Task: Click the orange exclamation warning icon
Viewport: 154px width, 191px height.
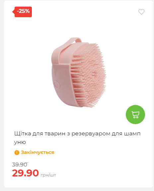Action: pyautogui.click(x=17, y=153)
